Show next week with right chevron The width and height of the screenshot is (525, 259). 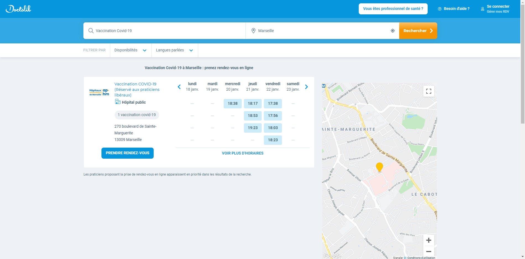306,87
